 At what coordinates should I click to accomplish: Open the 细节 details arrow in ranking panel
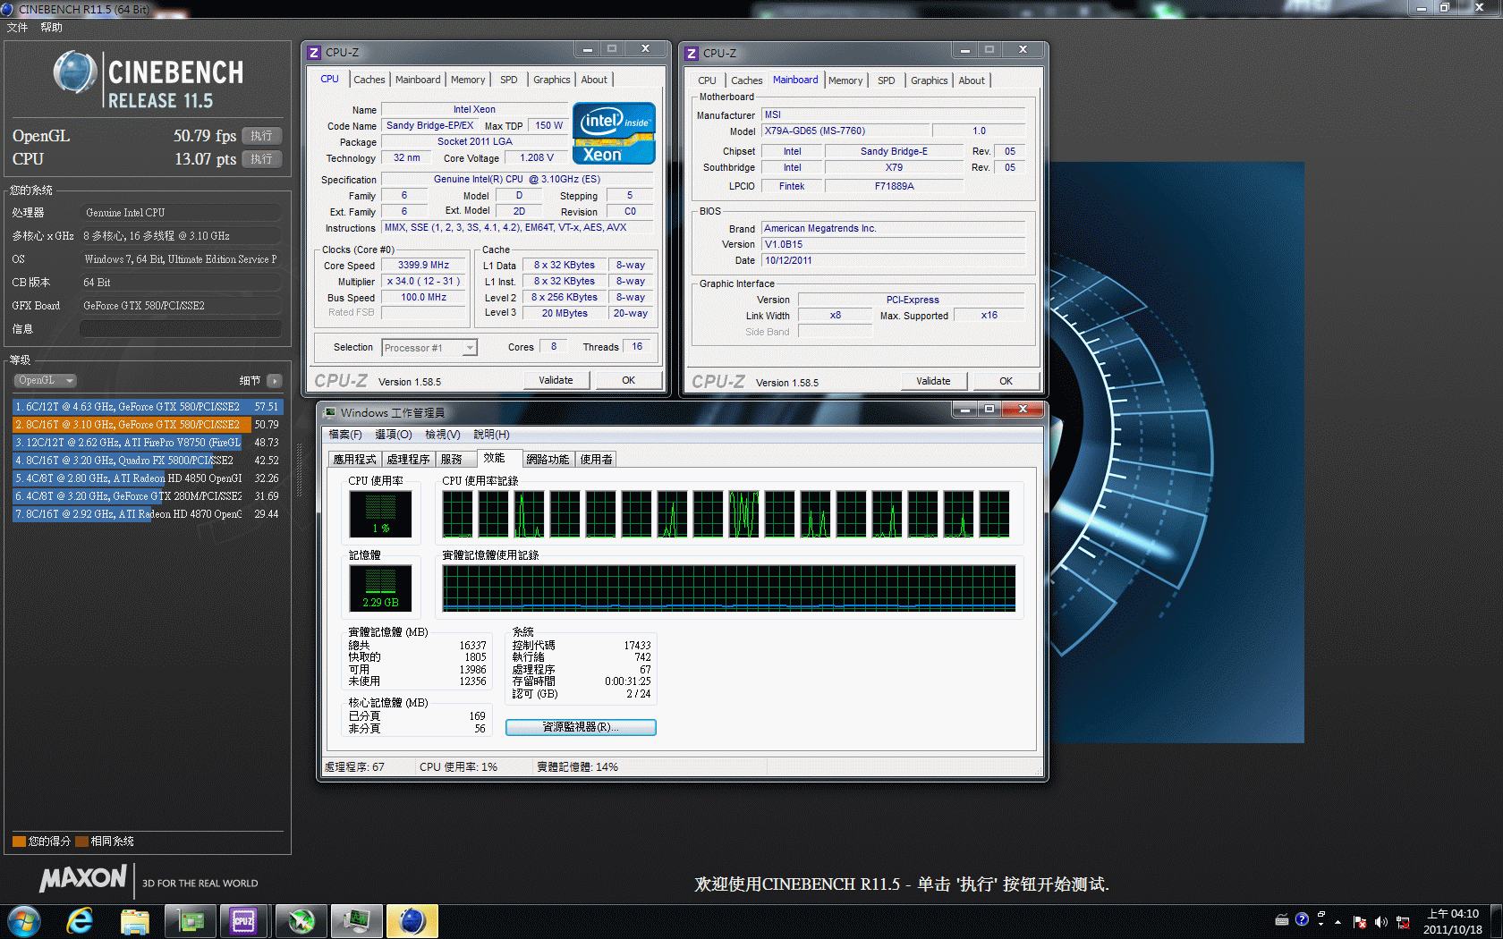click(x=275, y=381)
